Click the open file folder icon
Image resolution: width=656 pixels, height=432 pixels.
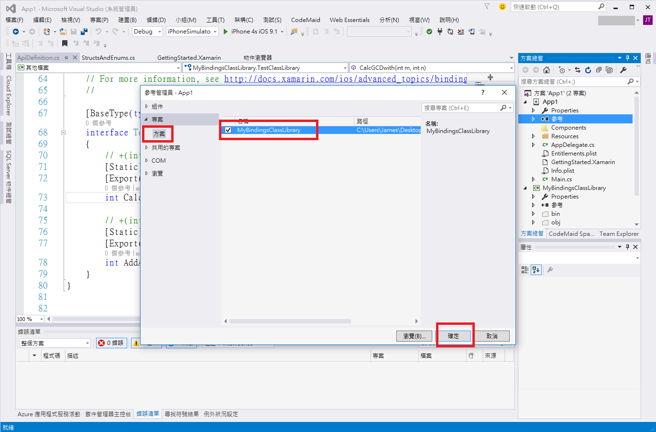point(63,32)
